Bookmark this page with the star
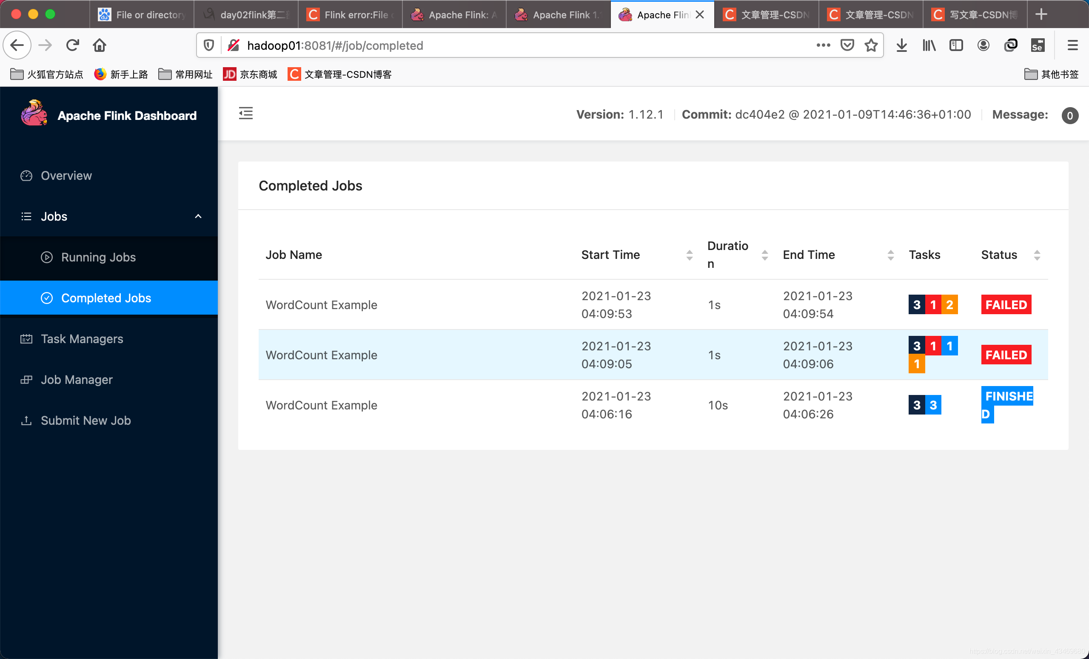The height and width of the screenshot is (659, 1089). 871,45
